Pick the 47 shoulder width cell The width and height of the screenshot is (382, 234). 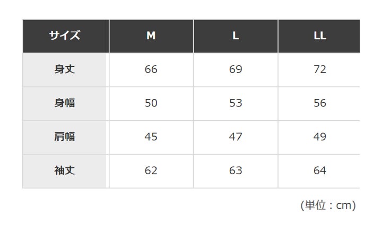(x=236, y=137)
